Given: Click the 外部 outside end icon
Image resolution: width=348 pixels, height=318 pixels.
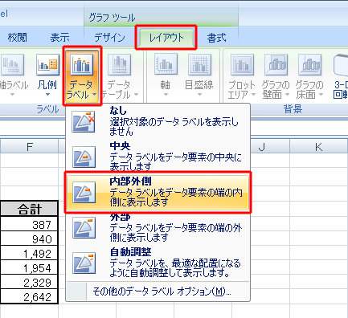Looking at the screenshot, I should pyautogui.click(x=84, y=227).
